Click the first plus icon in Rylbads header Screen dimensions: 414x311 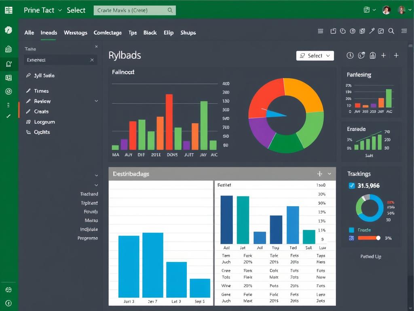coord(384,55)
